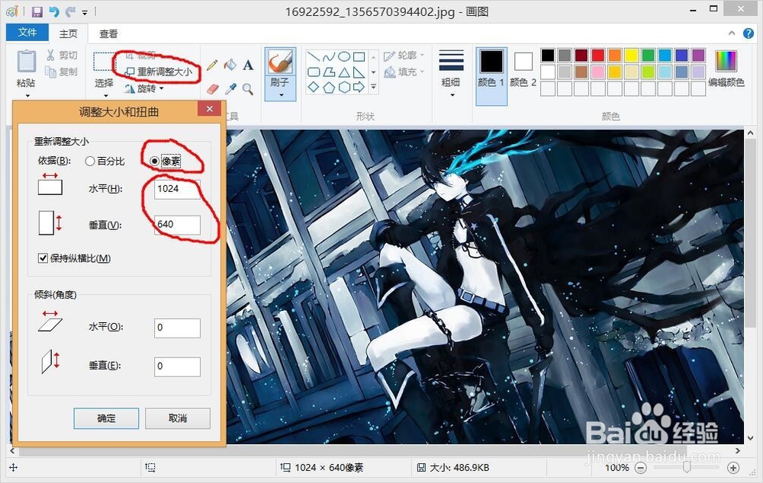The height and width of the screenshot is (483, 763).
Task: Choose the rectangle shape in shapes gallery
Action: [x=359, y=57]
